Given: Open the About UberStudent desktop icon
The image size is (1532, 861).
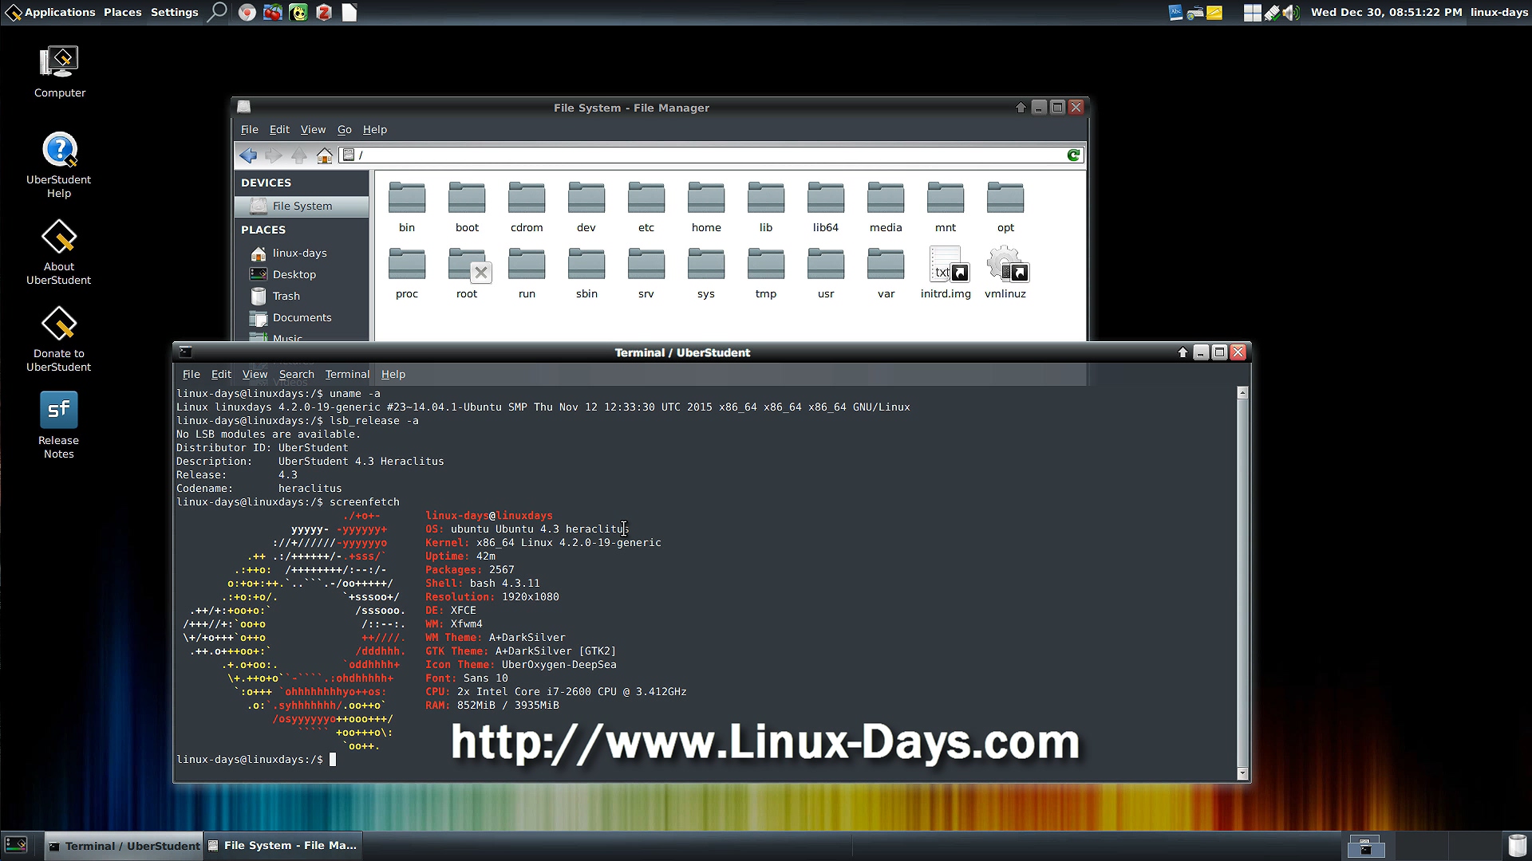Looking at the screenshot, I should point(59,252).
